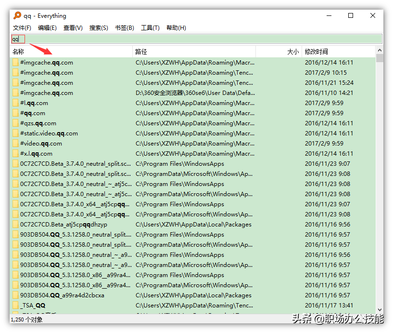This screenshot has width=393, height=333.
Task: Open the 搜索(S) menu
Action: click(99, 28)
